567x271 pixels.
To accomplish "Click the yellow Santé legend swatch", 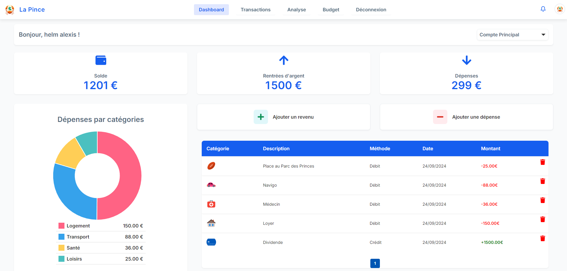I will (x=61, y=248).
